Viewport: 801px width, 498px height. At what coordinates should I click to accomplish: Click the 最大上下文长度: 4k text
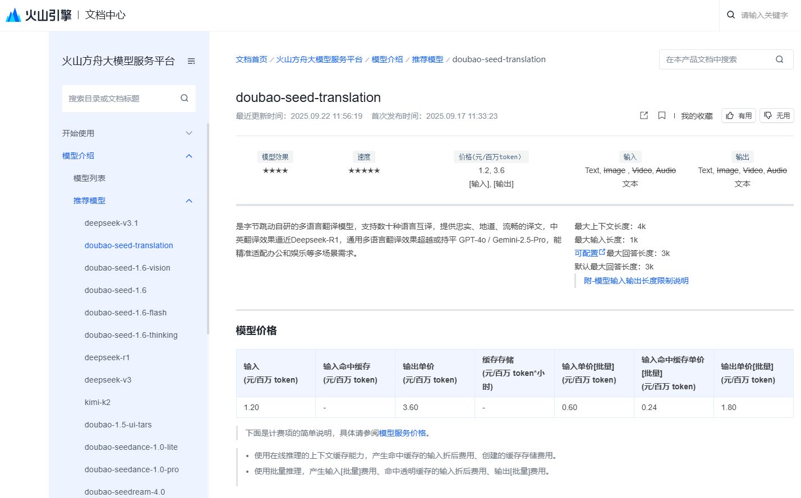(610, 226)
